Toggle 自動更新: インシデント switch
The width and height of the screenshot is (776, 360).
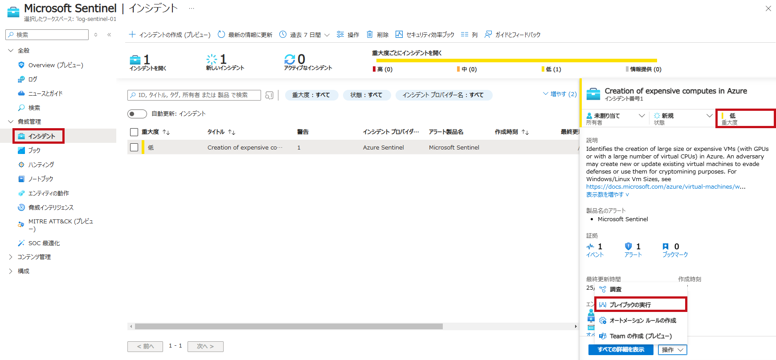pyautogui.click(x=137, y=114)
